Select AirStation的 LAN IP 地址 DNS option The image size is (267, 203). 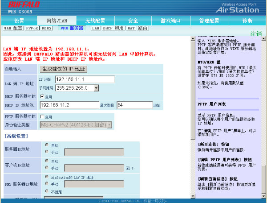47,177
